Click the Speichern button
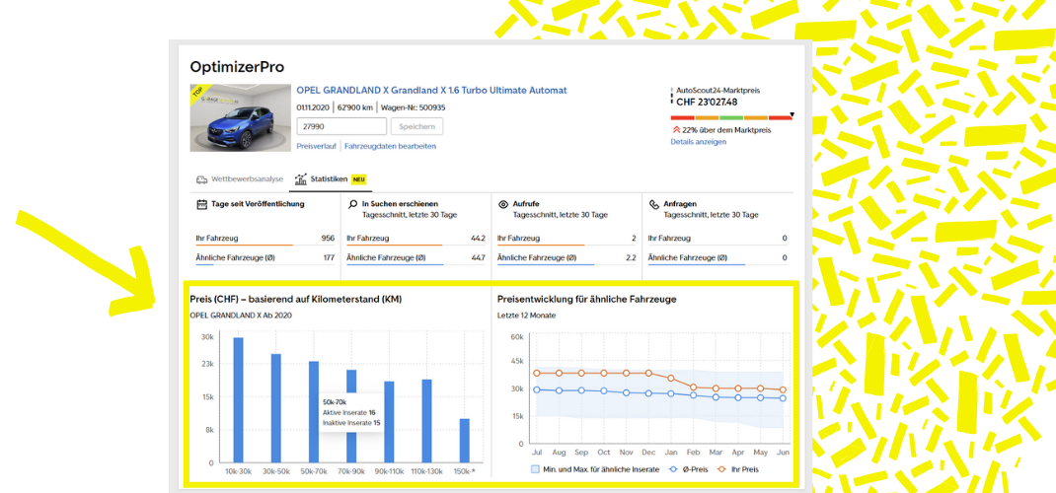The image size is (1056, 493). click(417, 126)
